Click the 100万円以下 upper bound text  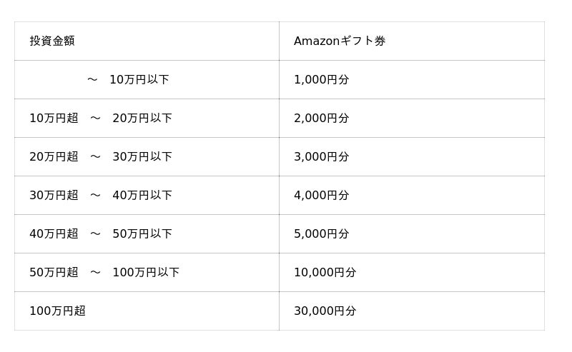[146, 272]
